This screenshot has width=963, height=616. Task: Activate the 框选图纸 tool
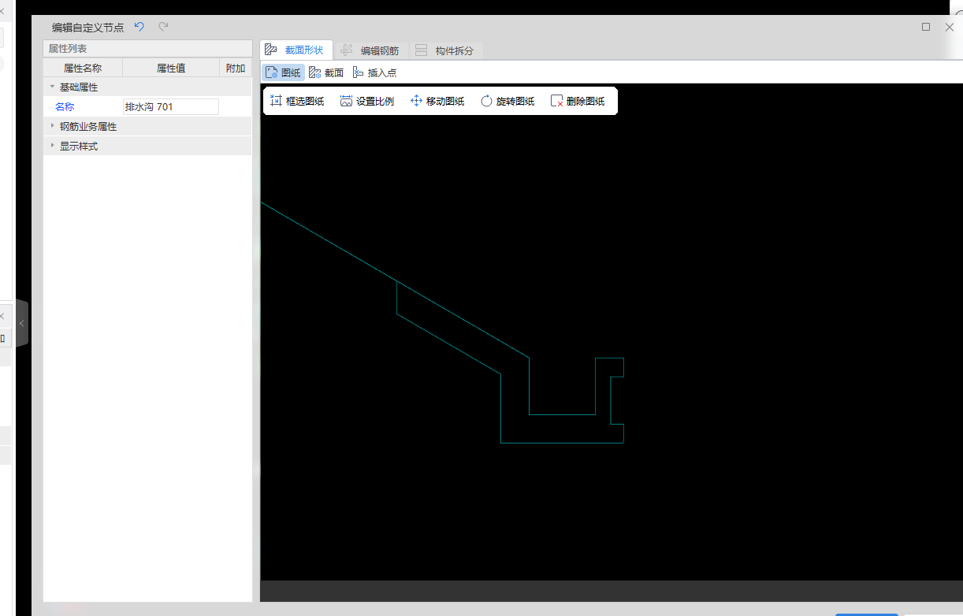coord(297,101)
